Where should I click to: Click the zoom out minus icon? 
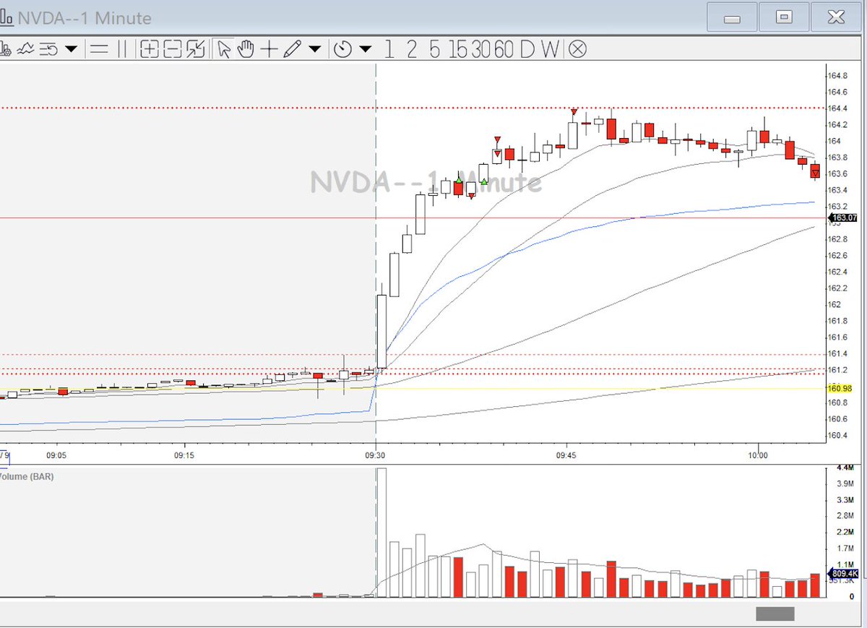click(173, 49)
